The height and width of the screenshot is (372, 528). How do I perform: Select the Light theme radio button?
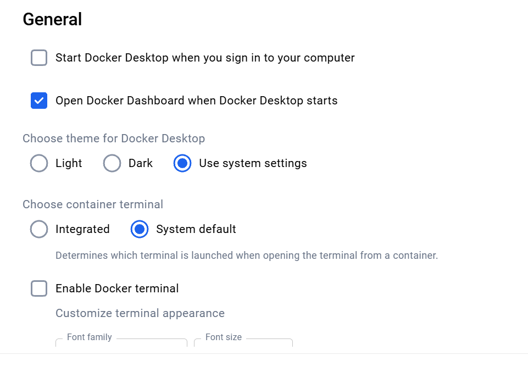tap(39, 163)
